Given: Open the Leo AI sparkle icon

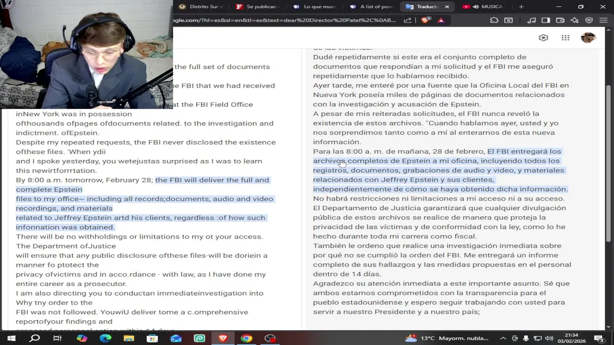Looking at the screenshot, I should (x=574, y=20).
